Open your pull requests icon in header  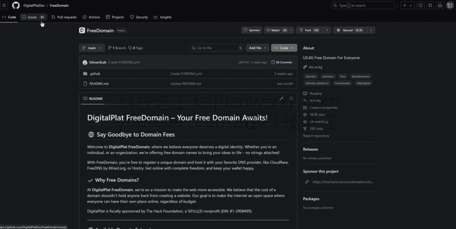pos(430,5)
